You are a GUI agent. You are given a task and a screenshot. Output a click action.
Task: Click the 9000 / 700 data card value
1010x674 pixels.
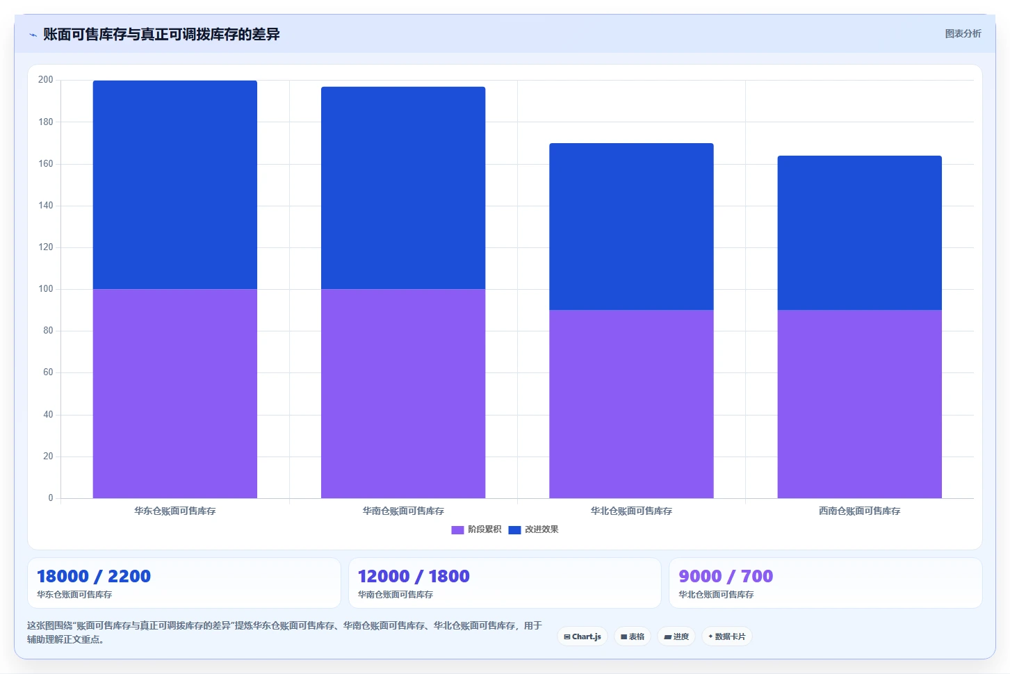point(726,576)
